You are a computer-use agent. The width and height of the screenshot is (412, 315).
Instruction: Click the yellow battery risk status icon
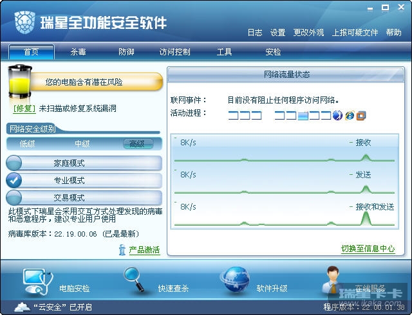tap(19, 82)
